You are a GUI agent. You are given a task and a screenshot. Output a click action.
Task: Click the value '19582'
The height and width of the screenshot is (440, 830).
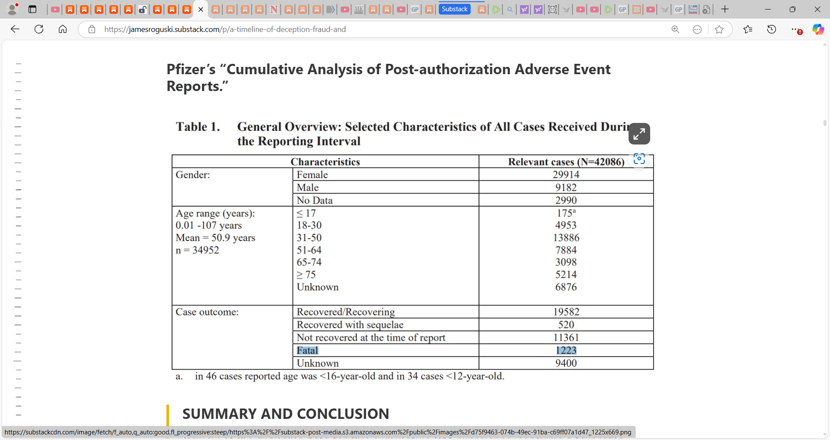pos(566,312)
